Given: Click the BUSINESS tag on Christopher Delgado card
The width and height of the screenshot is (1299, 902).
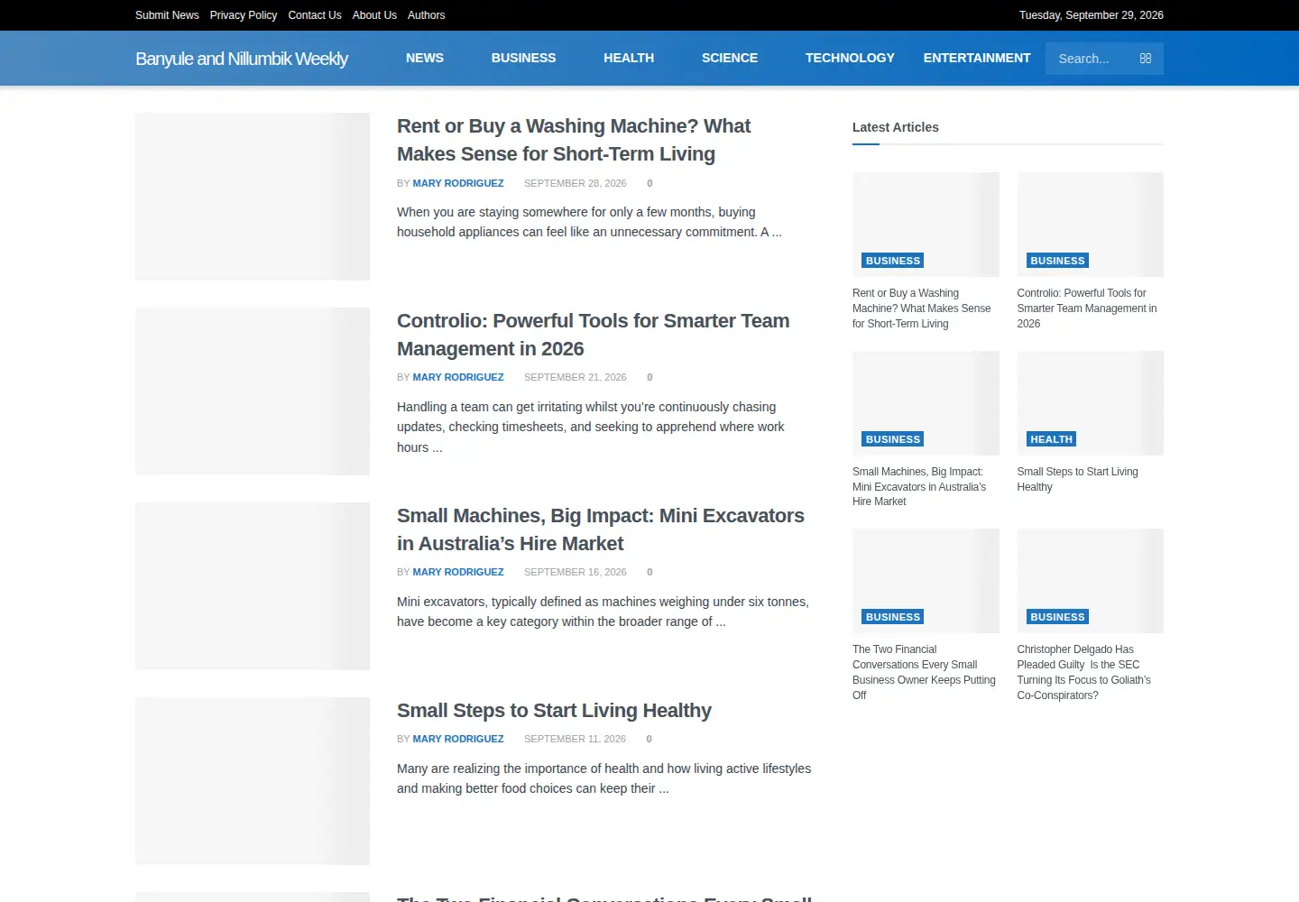Looking at the screenshot, I should [x=1057, y=617].
